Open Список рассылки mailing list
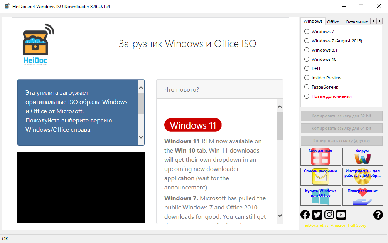This screenshot has width=388, height=243. 321,177
